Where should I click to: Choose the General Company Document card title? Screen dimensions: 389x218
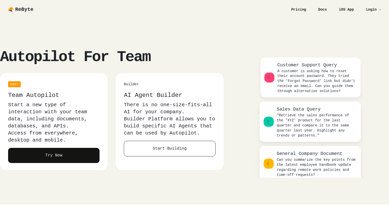pyautogui.click(x=309, y=154)
